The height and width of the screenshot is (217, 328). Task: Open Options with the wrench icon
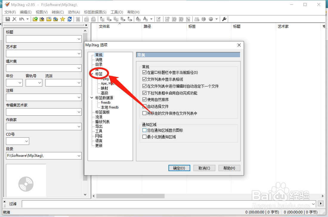[x=224, y=19]
